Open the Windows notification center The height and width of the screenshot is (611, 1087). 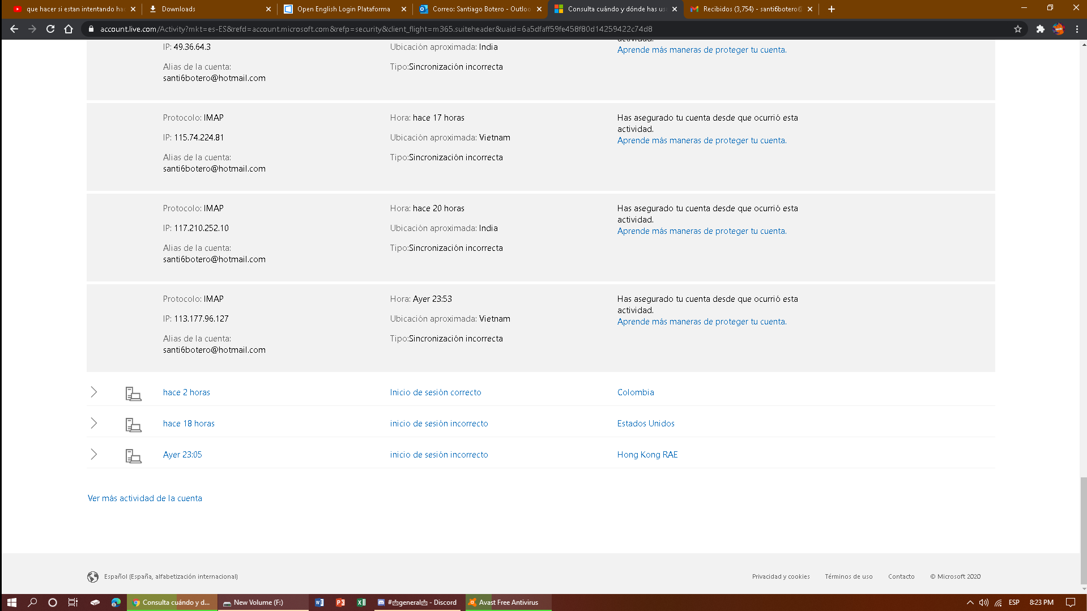[x=1070, y=603]
